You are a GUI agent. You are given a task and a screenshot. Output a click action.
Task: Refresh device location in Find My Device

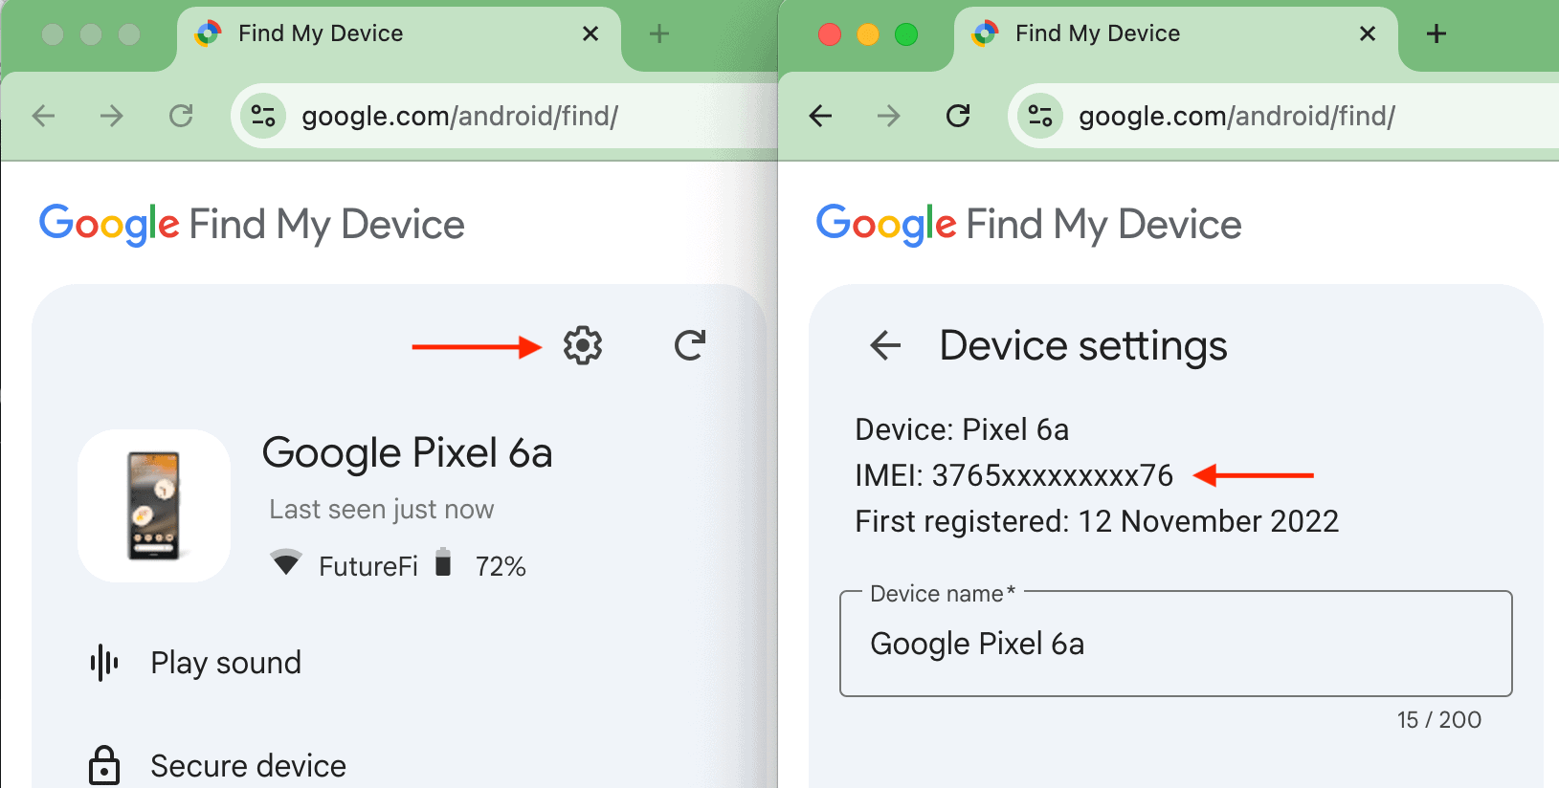pyautogui.click(x=689, y=346)
